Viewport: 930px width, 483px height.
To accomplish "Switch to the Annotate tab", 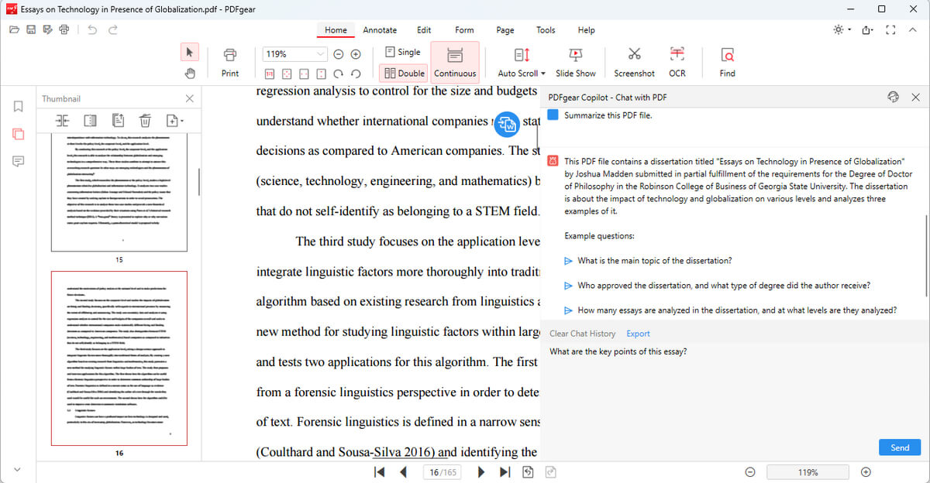I will click(380, 30).
